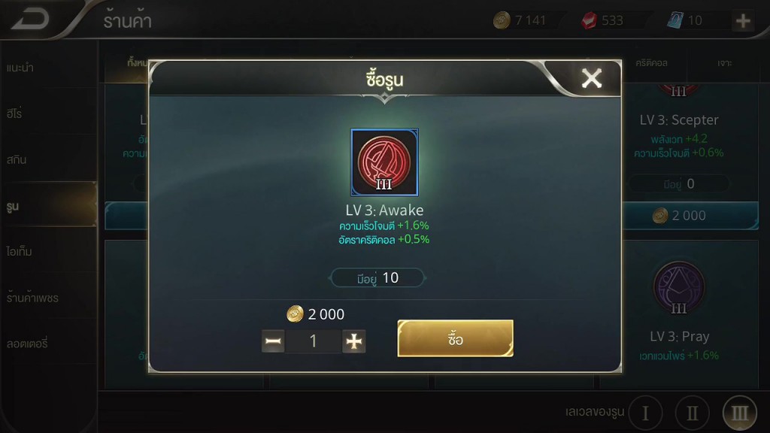Viewport: 770px width, 433px height.
Task: Click the quantity field showing 1
Action: point(314,341)
